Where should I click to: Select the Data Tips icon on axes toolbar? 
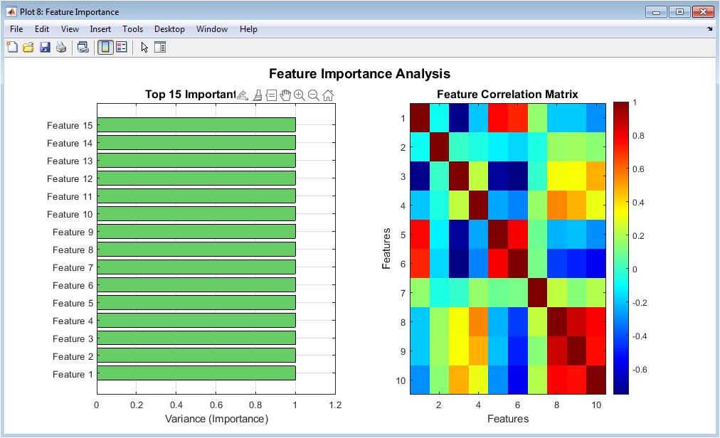click(271, 95)
